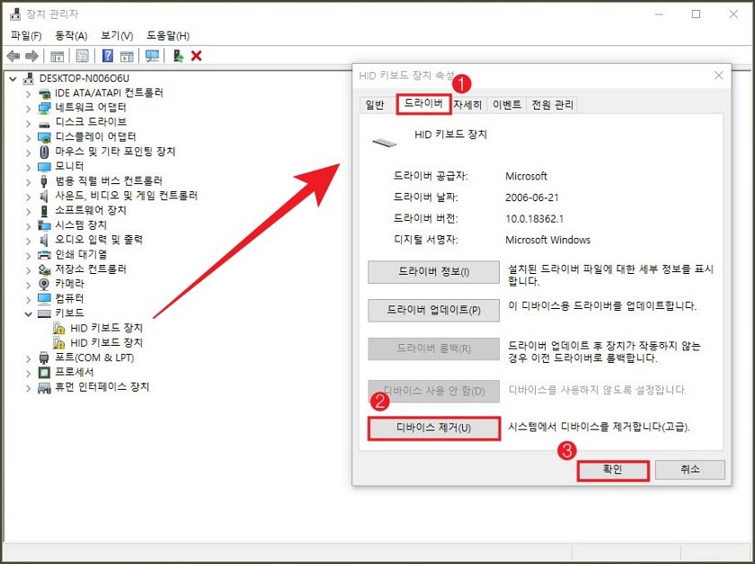Select the 오디오 입력 및 출력 row
This screenshot has height=564, width=755.
[x=99, y=240]
